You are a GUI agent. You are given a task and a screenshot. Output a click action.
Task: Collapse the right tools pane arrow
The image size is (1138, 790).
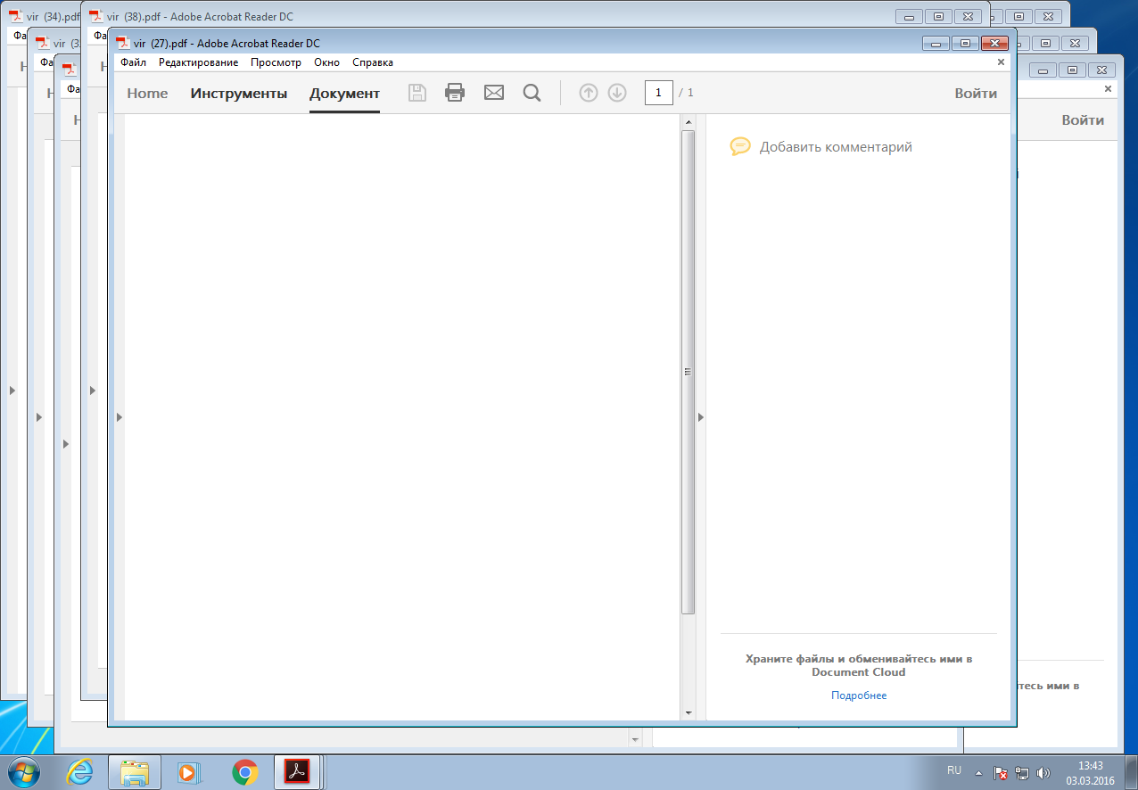click(700, 416)
